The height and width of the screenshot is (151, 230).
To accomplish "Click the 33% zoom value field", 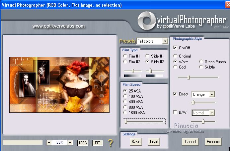I will click(x=59, y=142).
